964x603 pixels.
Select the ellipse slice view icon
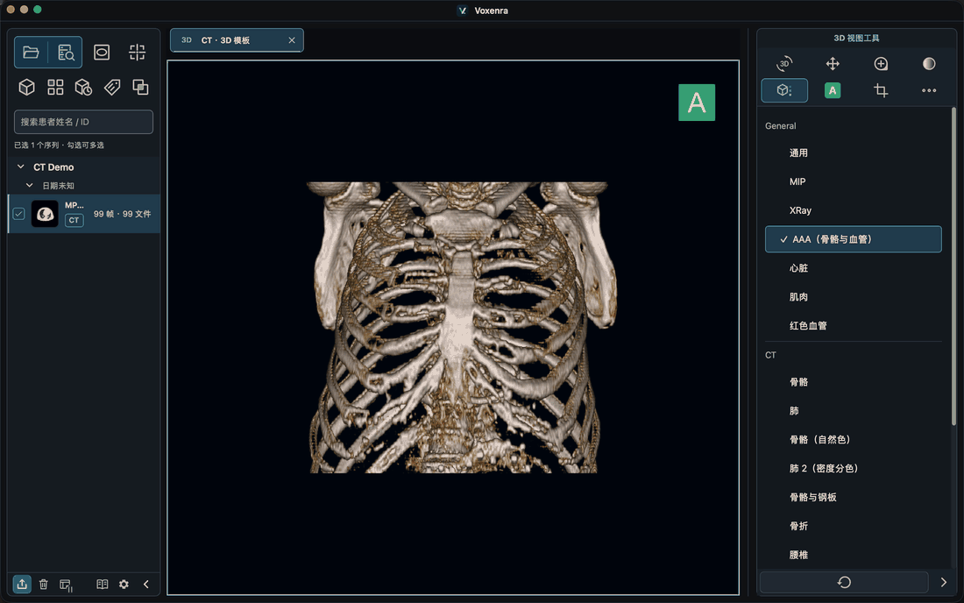click(102, 53)
